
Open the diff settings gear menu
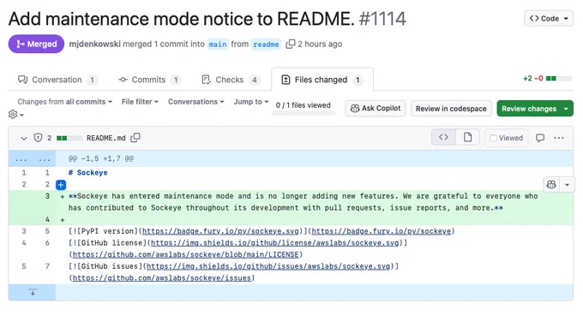point(16,115)
